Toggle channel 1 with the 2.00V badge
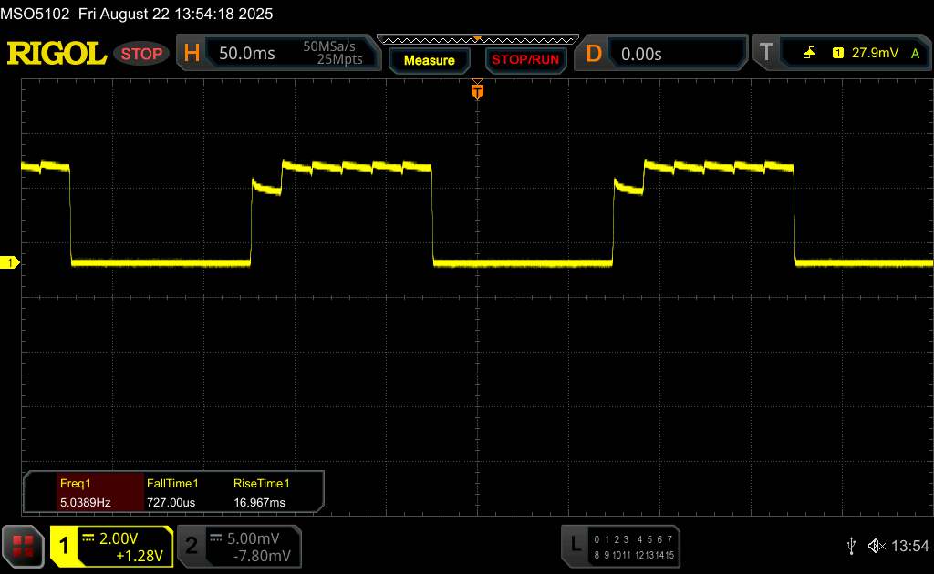The width and height of the screenshot is (934, 574). pyautogui.click(x=111, y=546)
